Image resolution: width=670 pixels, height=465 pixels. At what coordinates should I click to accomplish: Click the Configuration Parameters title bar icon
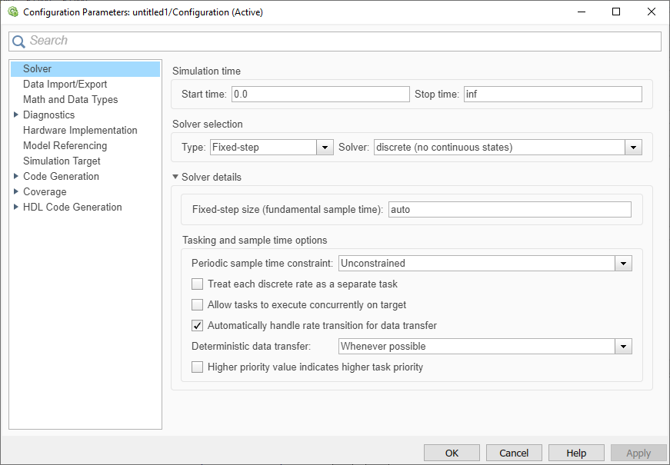(12, 12)
